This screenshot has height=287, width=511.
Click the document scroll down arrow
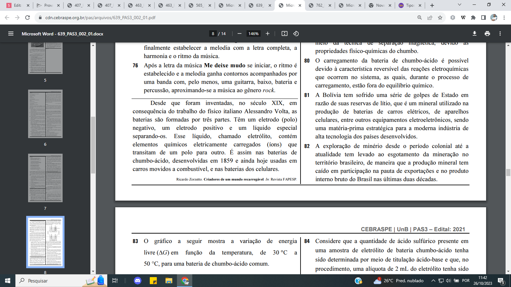point(508,272)
